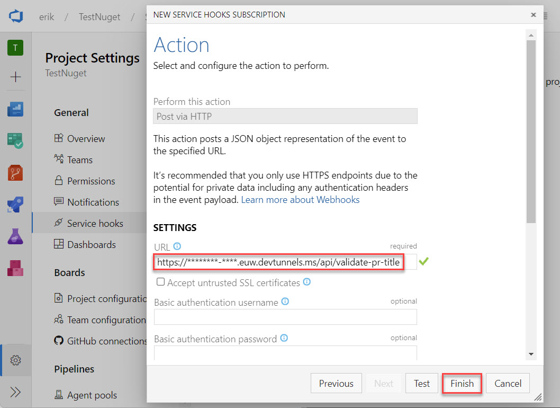Viewport: 560px width, 408px height.
Task: Click the Test button
Action: tap(422, 383)
